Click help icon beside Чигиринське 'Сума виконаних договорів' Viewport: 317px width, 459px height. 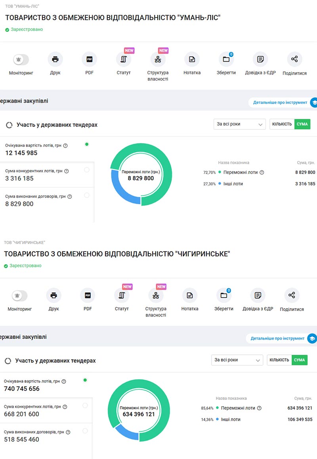click(x=68, y=432)
